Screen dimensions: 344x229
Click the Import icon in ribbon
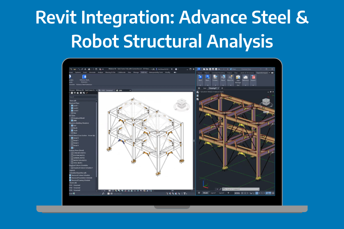[x=253, y=77]
